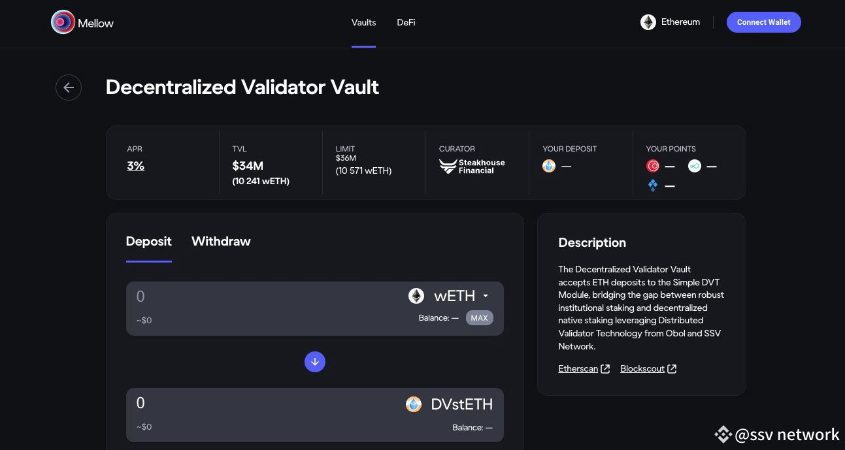
Task: Open the DeFi navigation menu item
Action: (406, 22)
